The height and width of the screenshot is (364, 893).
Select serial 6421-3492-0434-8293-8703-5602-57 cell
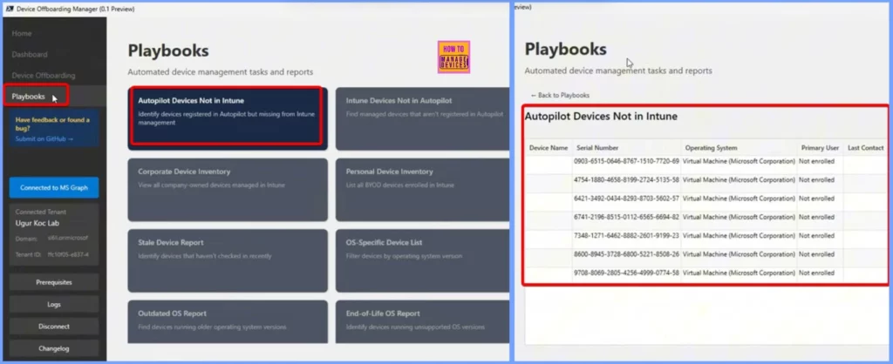[626, 199]
